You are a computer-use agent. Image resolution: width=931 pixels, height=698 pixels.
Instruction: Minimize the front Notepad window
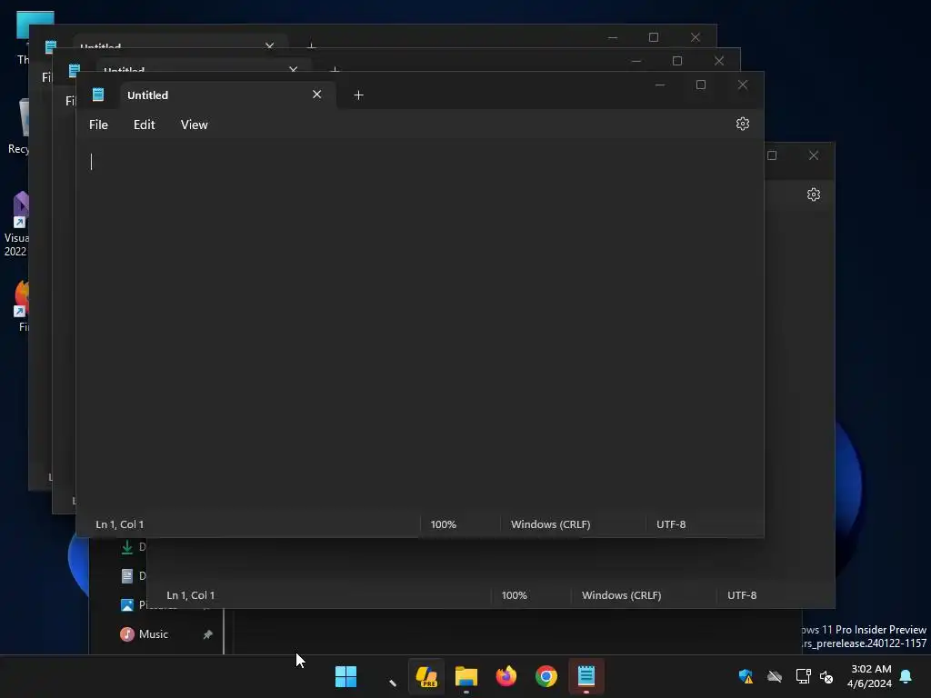click(660, 85)
